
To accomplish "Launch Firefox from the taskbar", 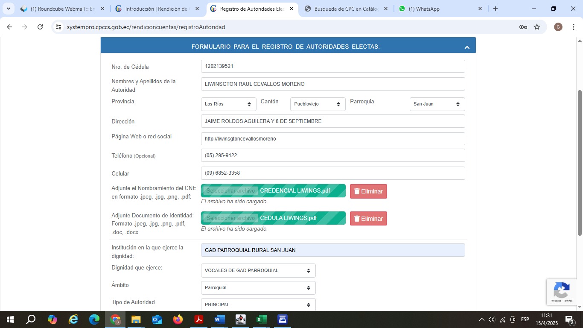I will (178, 319).
